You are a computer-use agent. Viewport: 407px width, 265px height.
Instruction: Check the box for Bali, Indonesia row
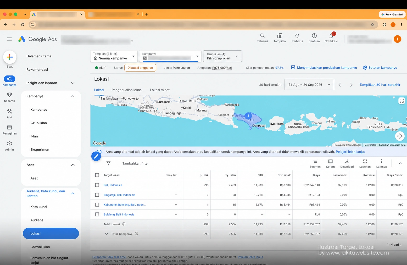[97, 185]
